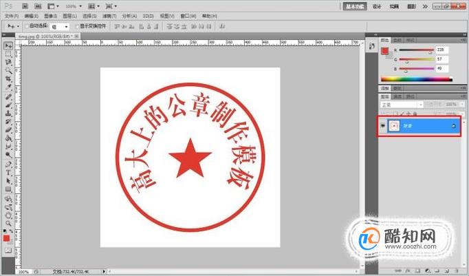Choose the 绘画 workspace button

[x=394, y=6]
